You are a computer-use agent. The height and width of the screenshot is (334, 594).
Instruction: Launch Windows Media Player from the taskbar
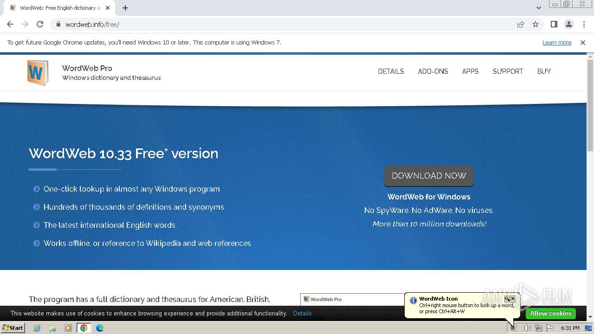68,328
